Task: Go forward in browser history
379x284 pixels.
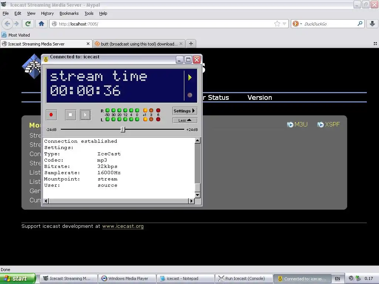Action: pos(16,24)
